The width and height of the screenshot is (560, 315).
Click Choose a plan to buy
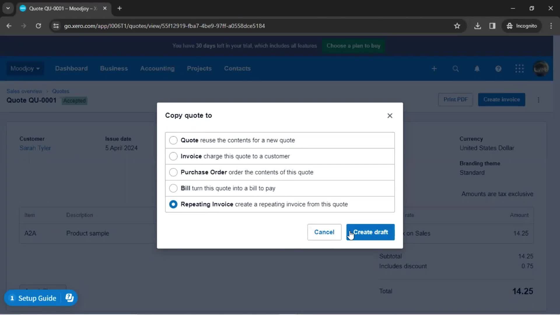(353, 46)
